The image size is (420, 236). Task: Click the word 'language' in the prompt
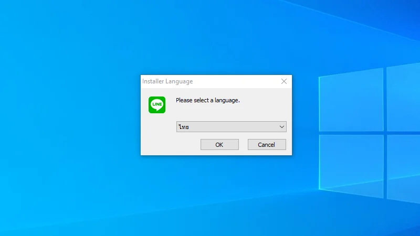click(x=226, y=100)
